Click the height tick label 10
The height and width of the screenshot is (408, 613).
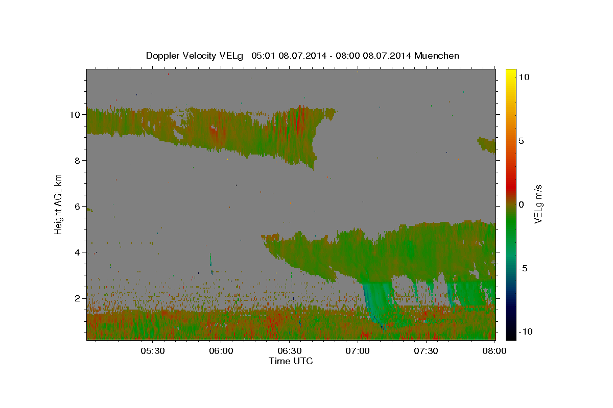75,115
